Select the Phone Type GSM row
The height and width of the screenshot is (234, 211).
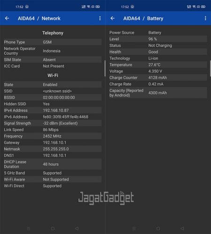[x=53, y=42]
